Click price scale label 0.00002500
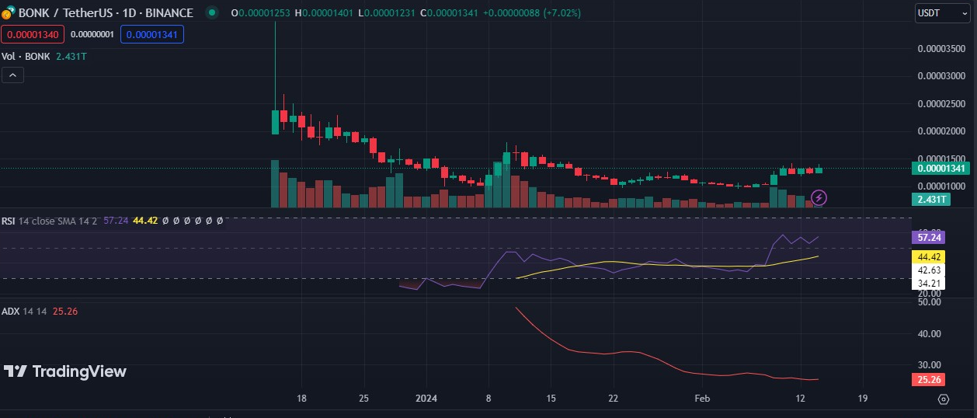Image resolution: width=977 pixels, height=418 pixels. coord(941,104)
